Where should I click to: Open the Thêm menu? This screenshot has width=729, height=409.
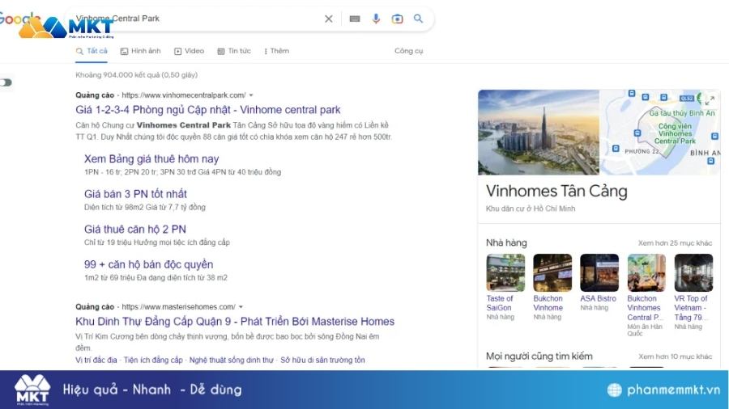click(277, 51)
